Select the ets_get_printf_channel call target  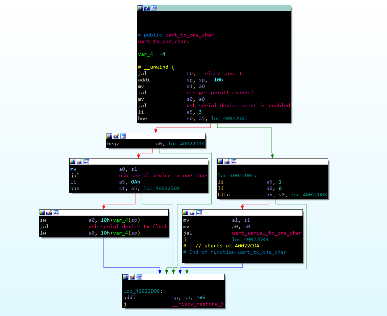point(220,93)
